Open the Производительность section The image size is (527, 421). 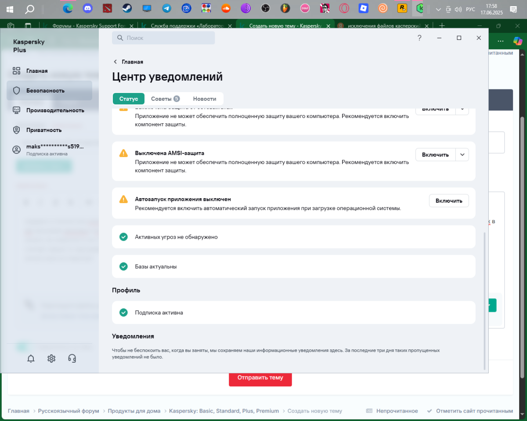click(x=49, y=110)
